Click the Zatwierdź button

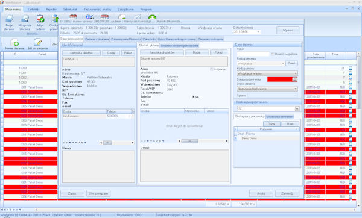[287, 193]
